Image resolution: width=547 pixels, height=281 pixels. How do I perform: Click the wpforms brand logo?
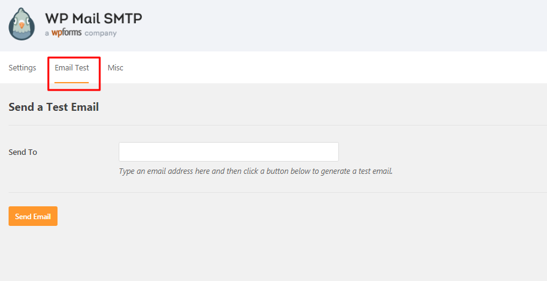pyautogui.click(x=65, y=33)
